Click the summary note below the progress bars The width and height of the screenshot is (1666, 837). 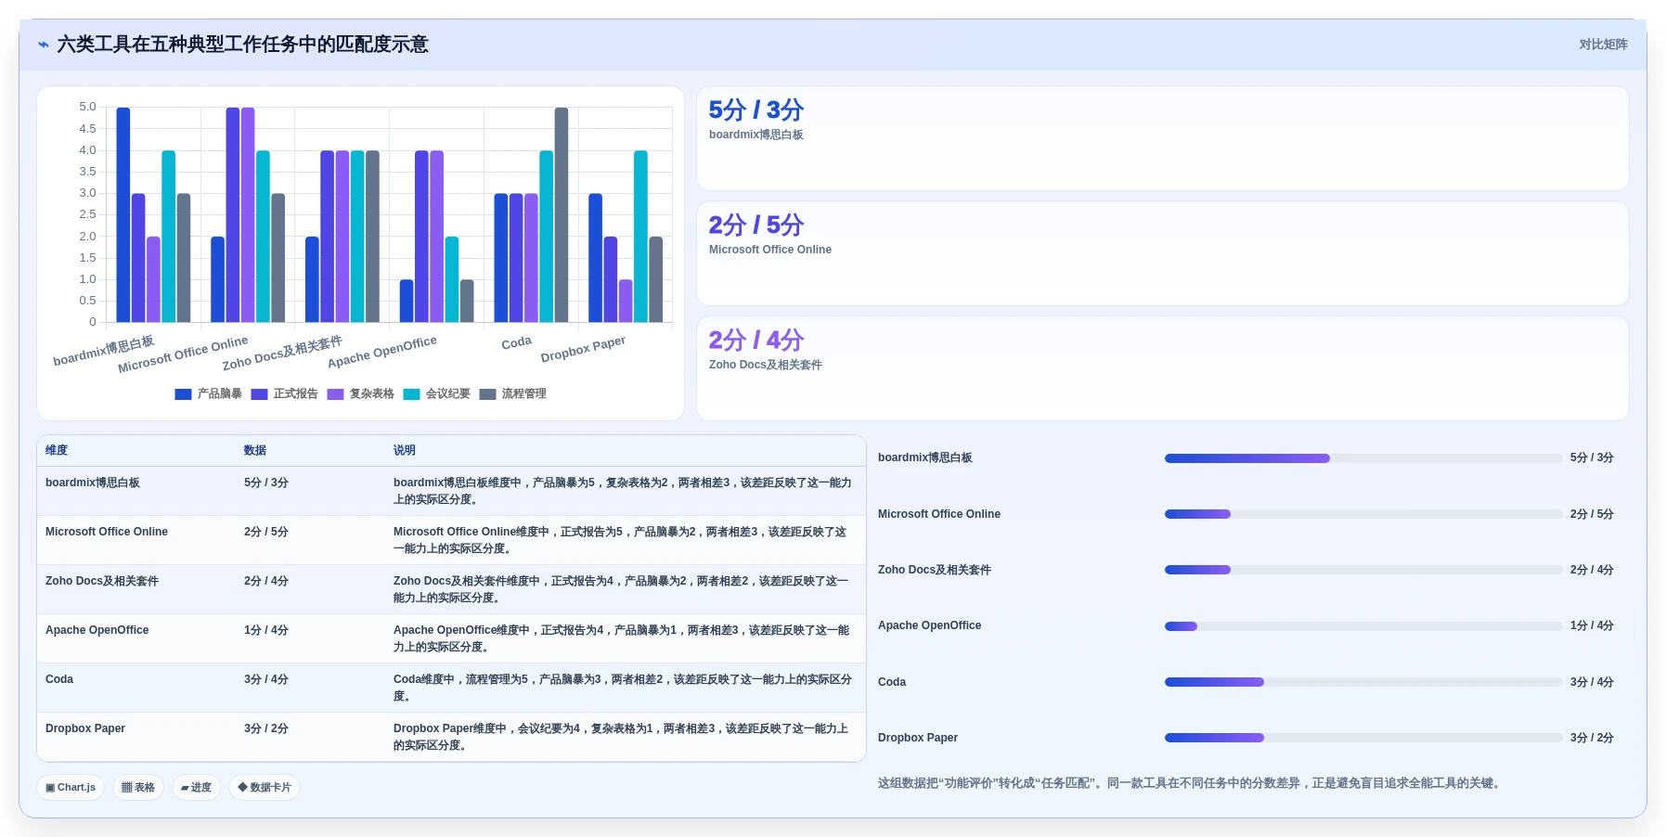[x=1191, y=783]
